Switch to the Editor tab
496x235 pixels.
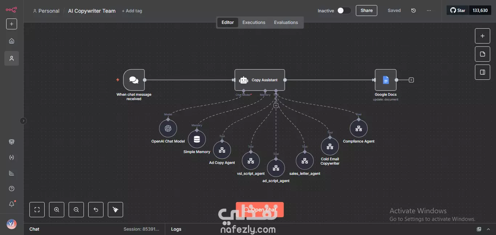[228, 22]
